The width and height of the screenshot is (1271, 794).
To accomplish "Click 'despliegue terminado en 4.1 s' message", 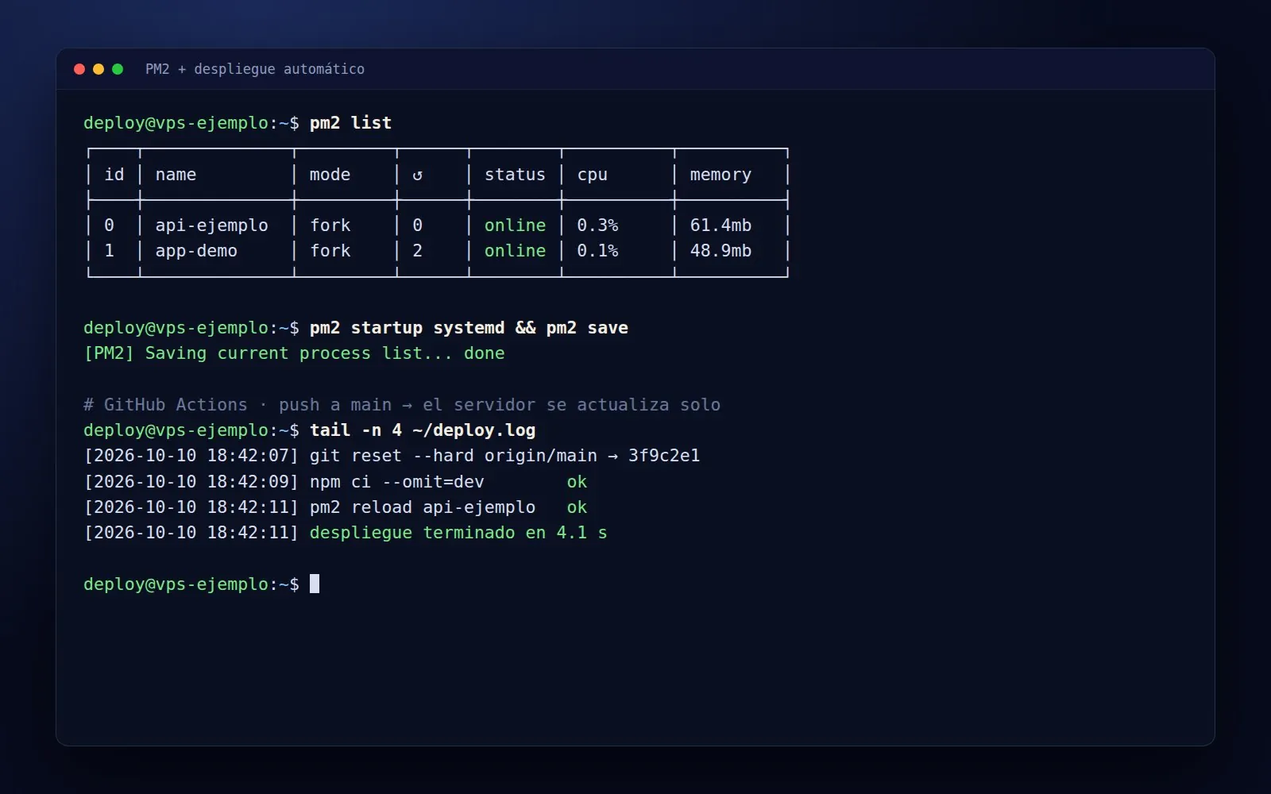I will (x=458, y=533).
